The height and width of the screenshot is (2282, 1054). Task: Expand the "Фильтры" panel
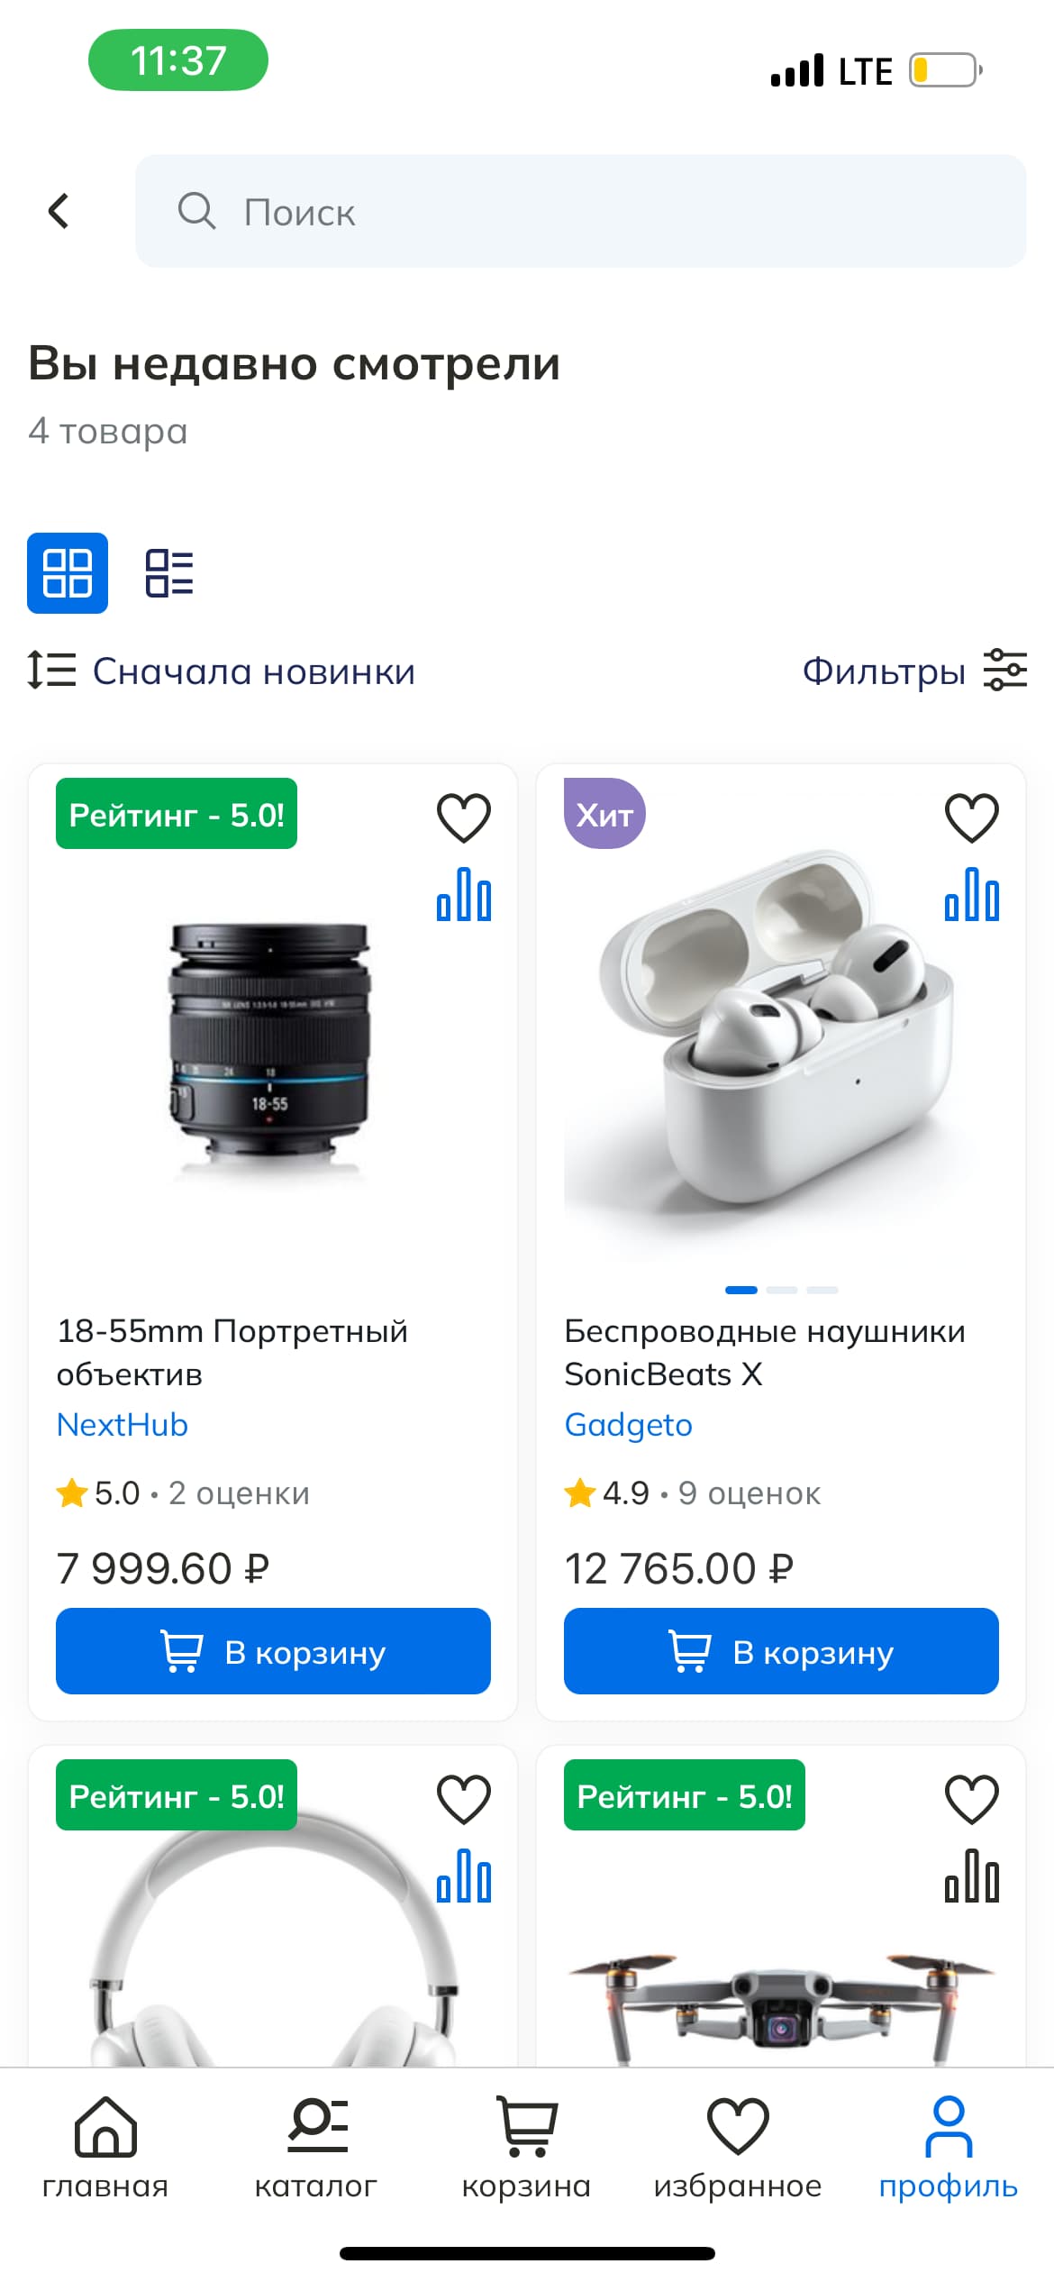coord(884,671)
